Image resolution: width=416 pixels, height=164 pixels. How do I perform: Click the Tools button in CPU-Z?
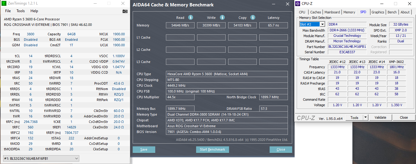[x=354, y=117]
